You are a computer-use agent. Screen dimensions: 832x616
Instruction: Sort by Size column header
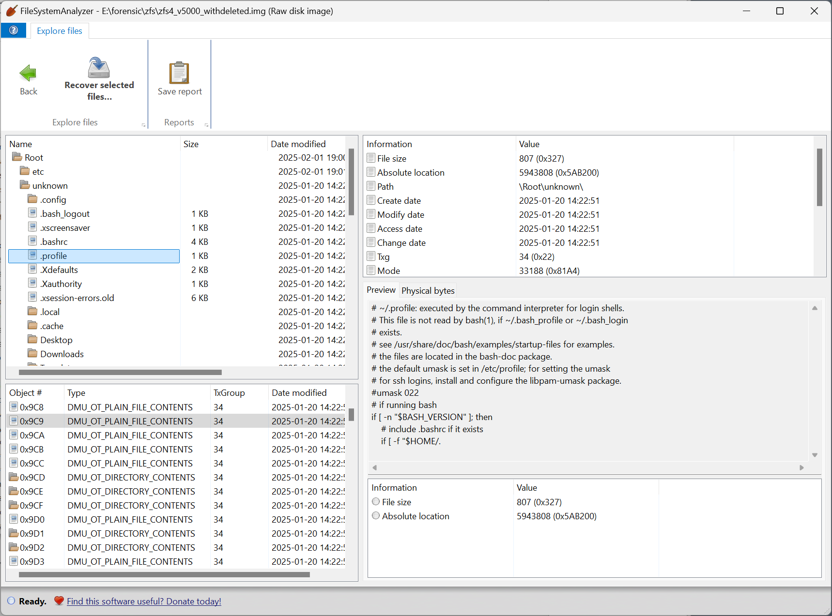224,144
